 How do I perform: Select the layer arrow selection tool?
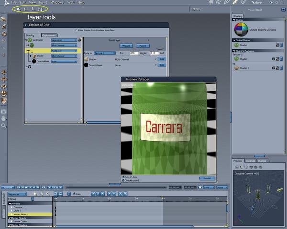(19, 9)
